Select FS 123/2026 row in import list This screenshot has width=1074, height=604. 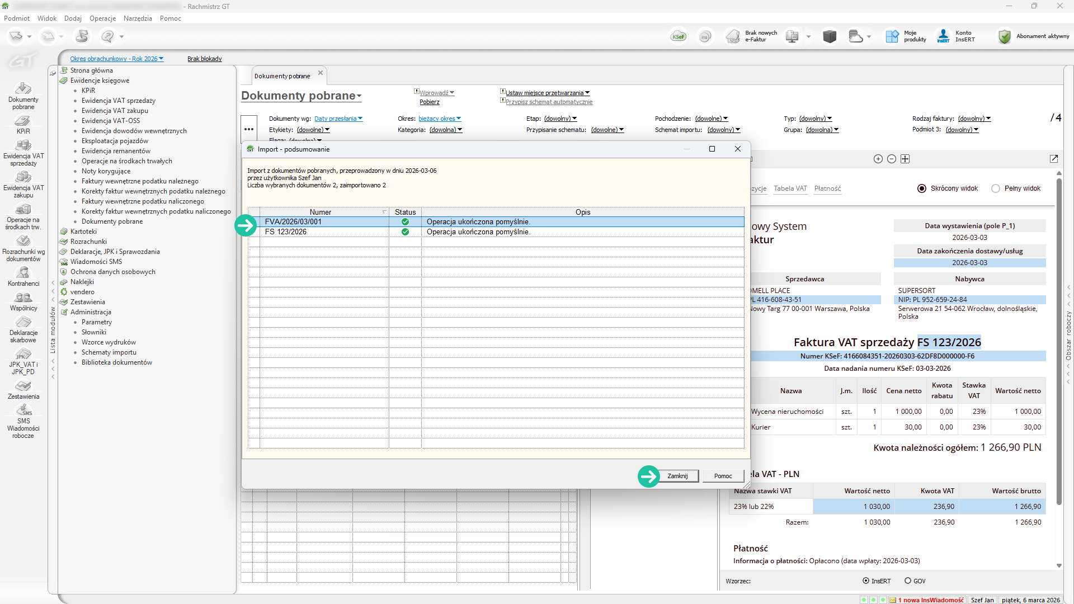(496, 232)
